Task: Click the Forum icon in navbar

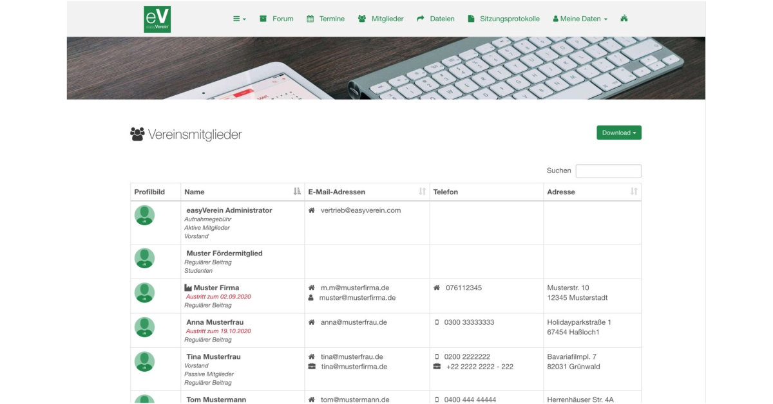Action: (x=263, y=19)
